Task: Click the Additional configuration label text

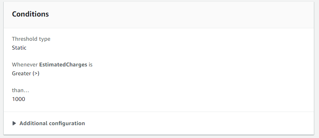Action: click(x=52, y=123)
